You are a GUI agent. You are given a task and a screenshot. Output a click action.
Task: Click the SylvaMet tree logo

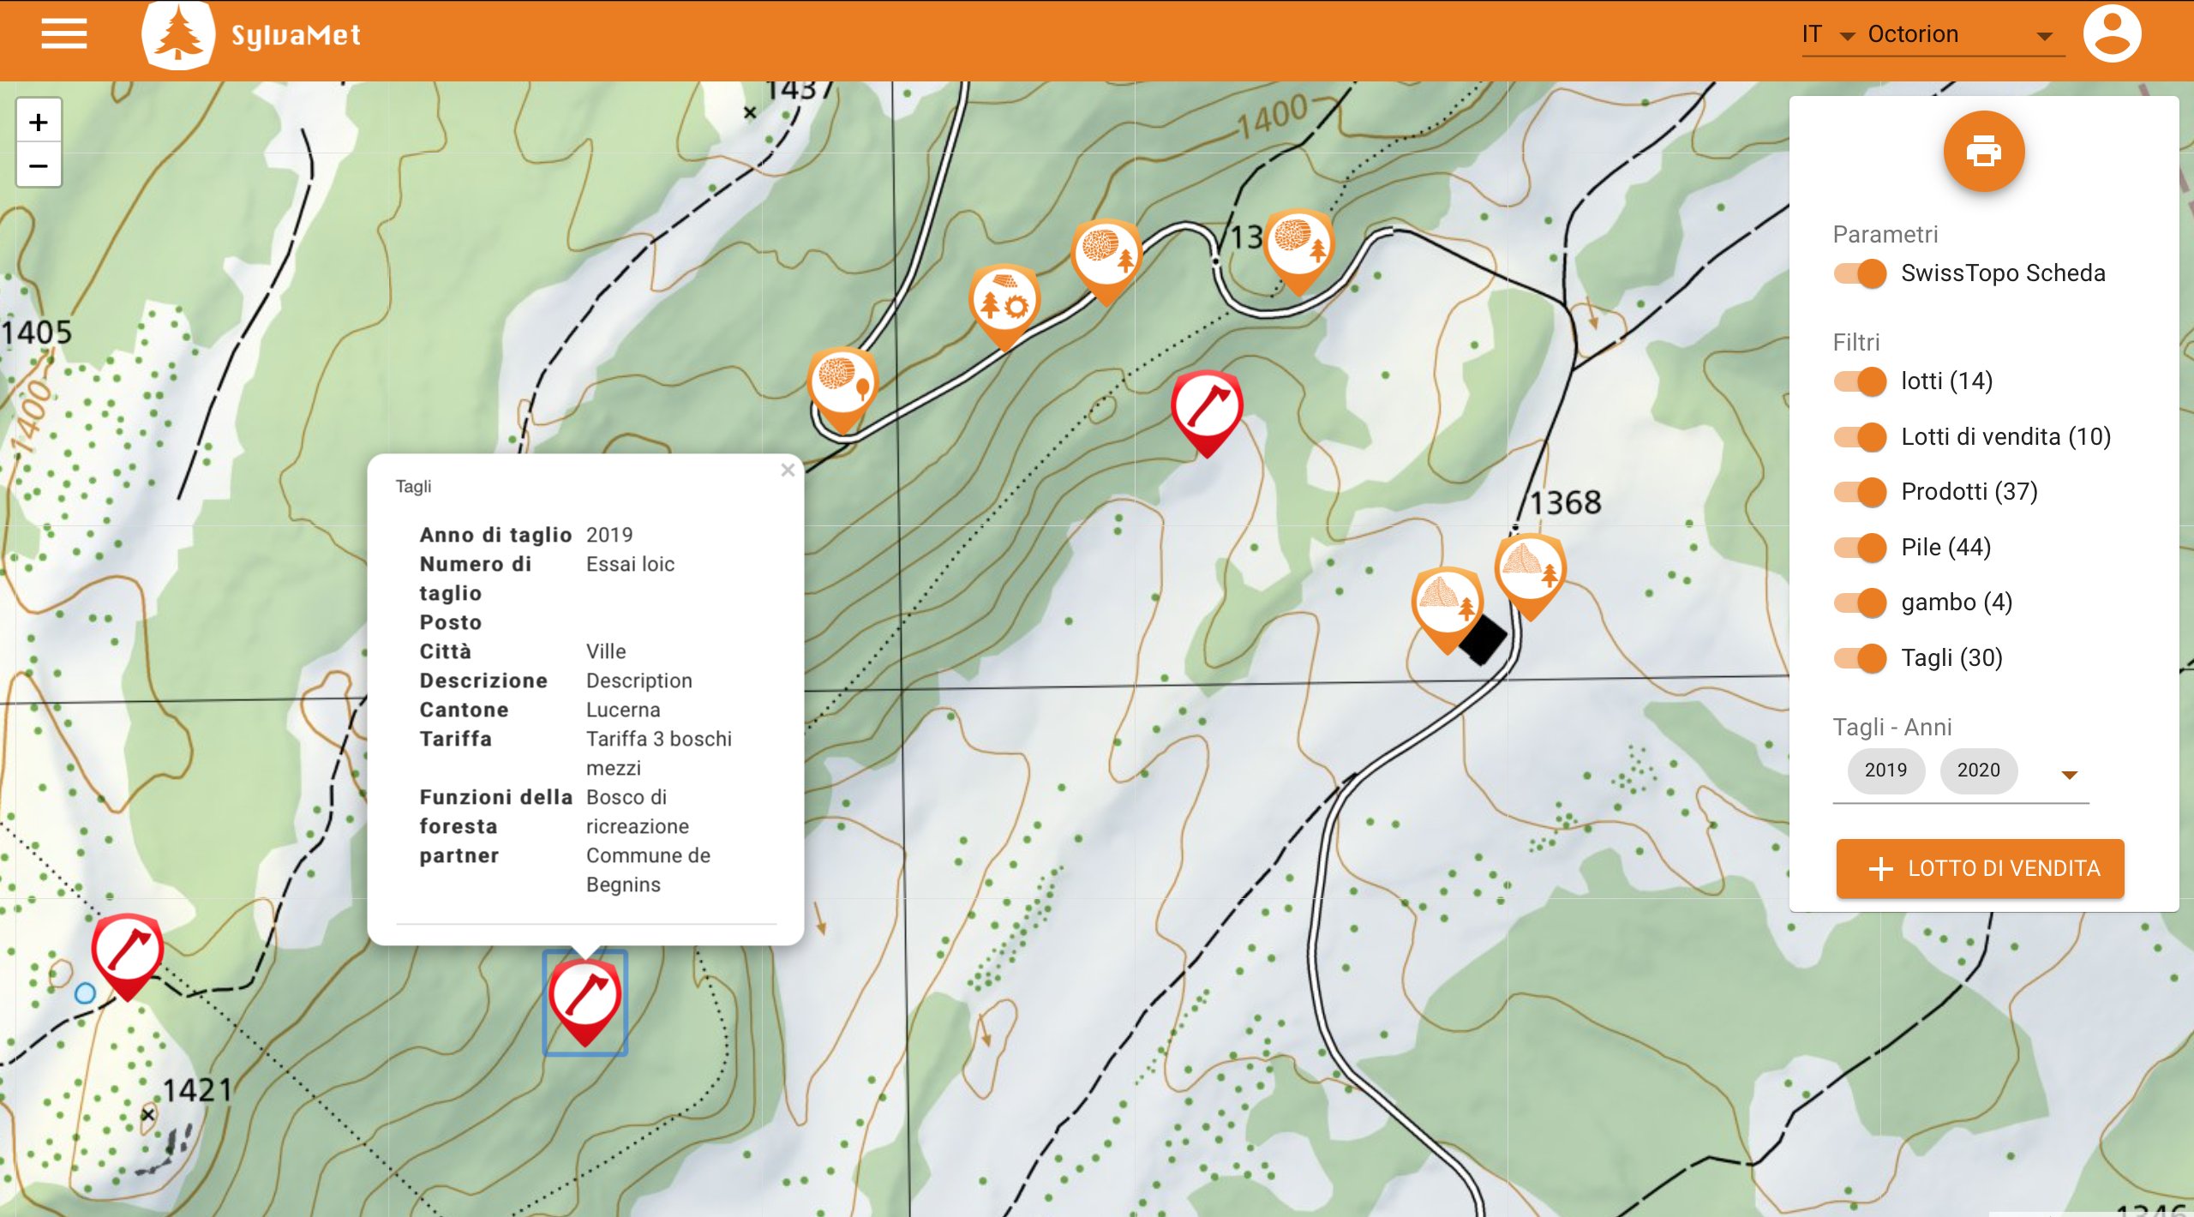[x=177, y=35]
